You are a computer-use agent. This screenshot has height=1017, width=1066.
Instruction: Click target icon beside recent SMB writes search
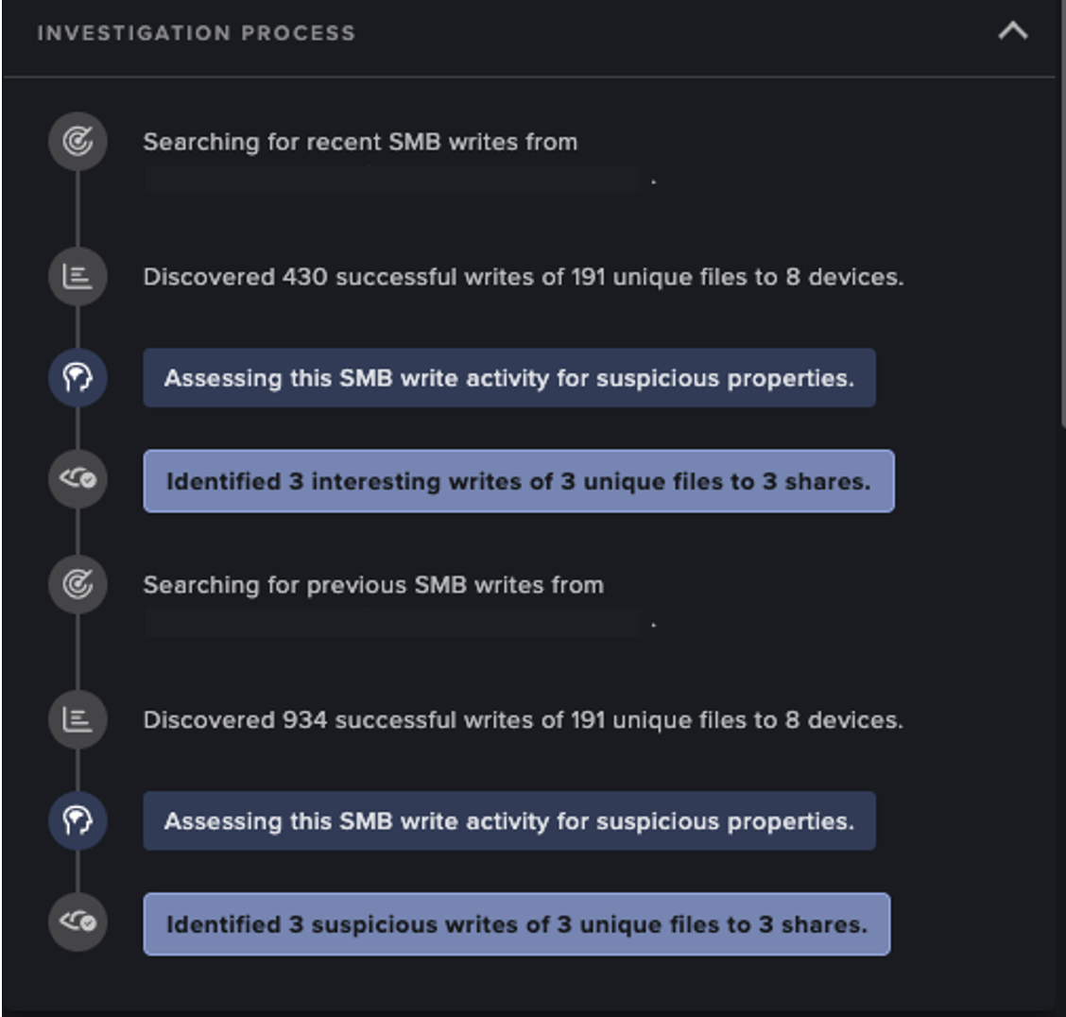[77, 142]
